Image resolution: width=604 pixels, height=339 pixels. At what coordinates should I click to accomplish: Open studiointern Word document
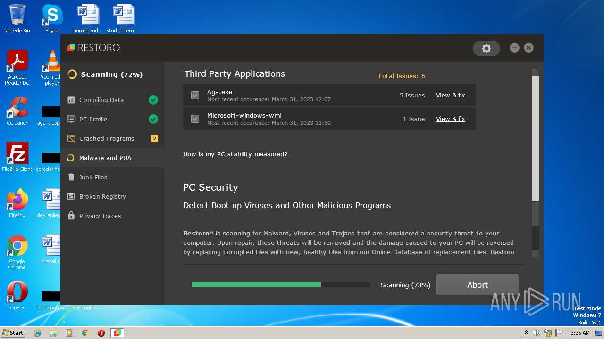[x=123, y=19]
